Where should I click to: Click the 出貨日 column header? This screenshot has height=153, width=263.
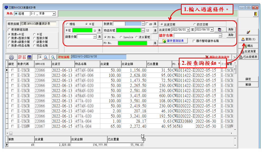(x=62, y=64)
